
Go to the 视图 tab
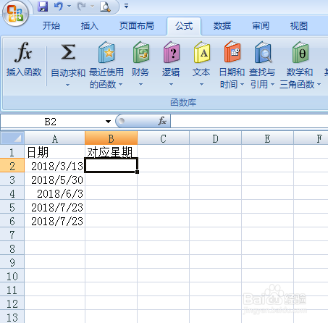point(299,25)
